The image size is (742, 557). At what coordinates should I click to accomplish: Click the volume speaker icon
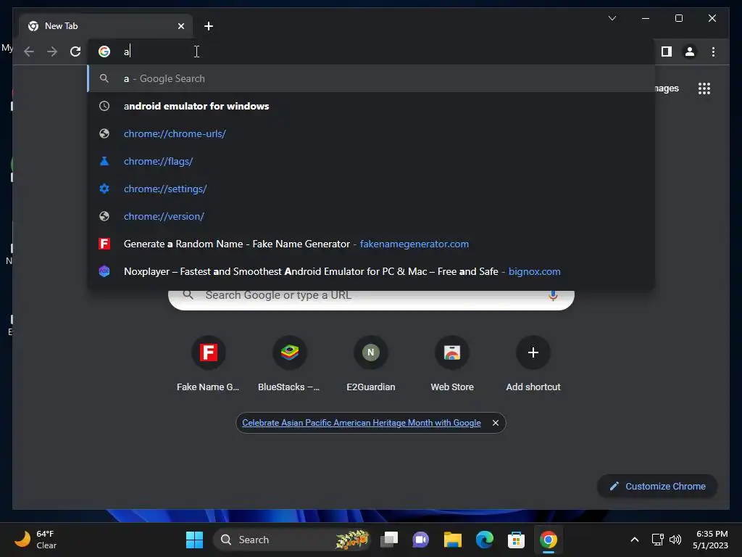(x=675, y=540)
